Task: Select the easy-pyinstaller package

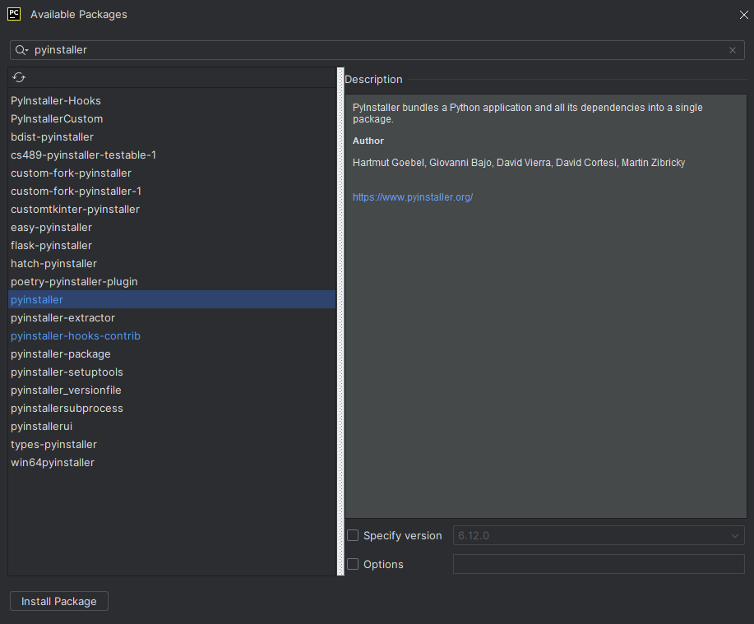Action: pos(172,228)
